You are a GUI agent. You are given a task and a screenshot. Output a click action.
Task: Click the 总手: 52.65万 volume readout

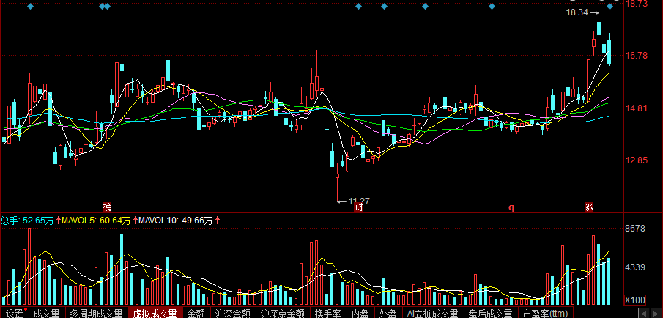tap(27, 221)
